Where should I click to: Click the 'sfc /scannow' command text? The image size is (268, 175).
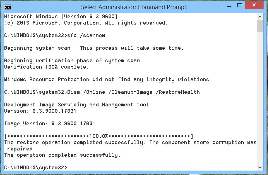pos(86,36)
